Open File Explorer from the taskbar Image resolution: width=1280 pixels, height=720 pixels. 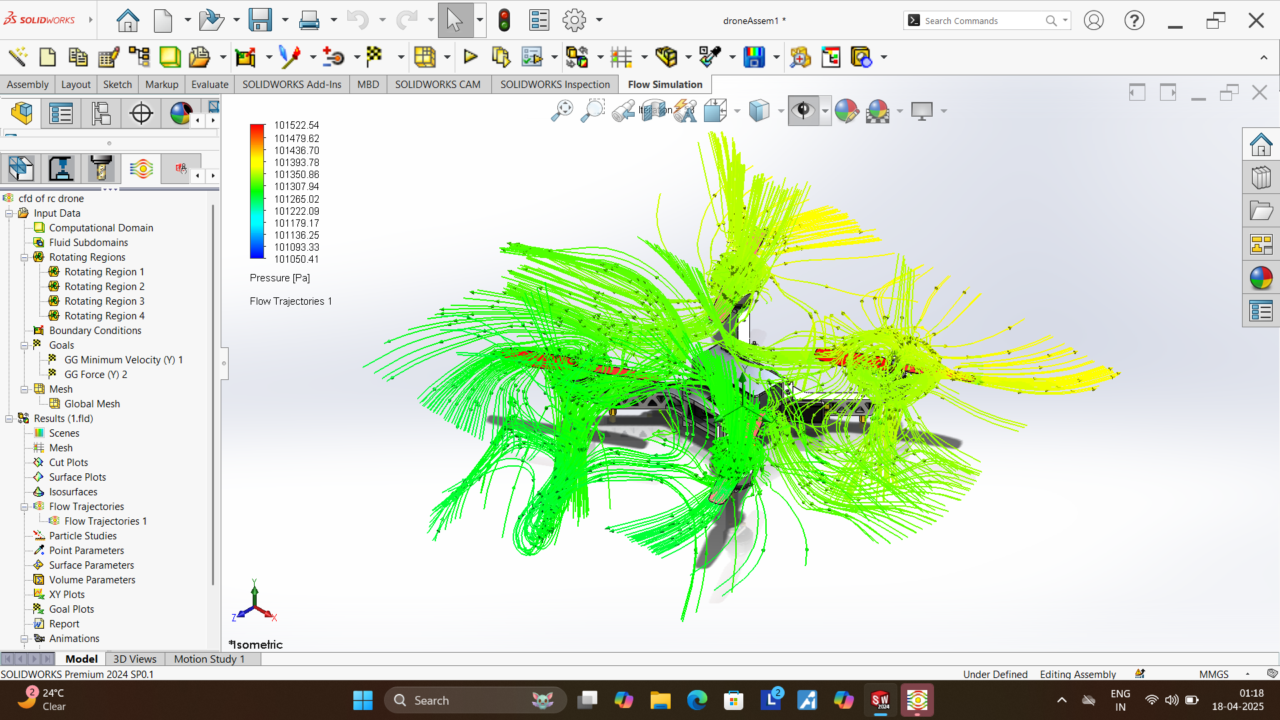(660, 701)
